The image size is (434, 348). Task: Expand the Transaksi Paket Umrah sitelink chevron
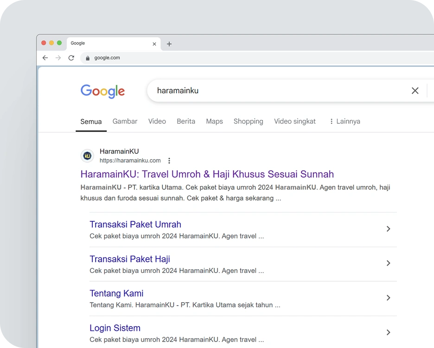pos(388,229)
